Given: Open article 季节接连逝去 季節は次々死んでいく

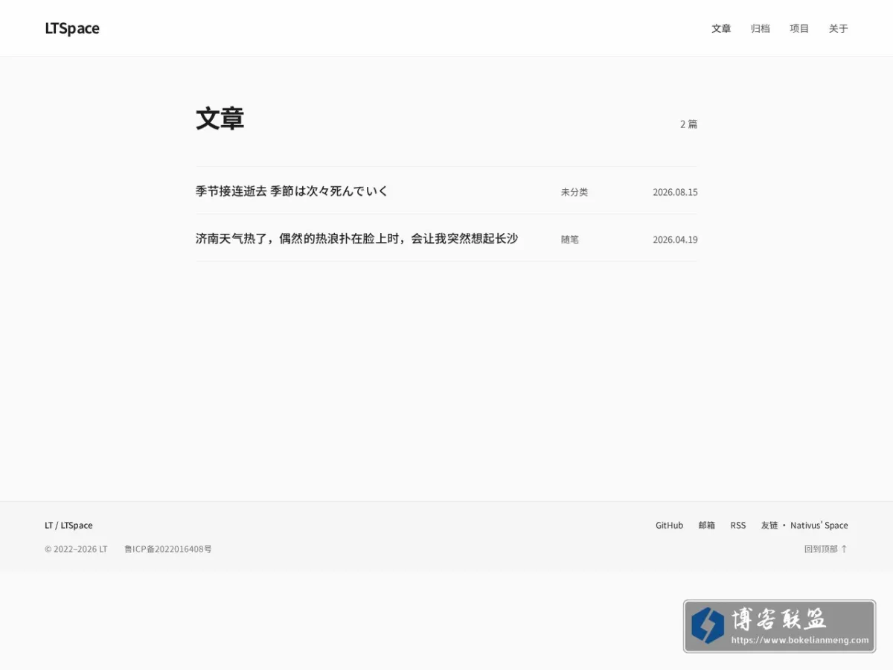Looking at the screenshot, I should click(292, 191).
